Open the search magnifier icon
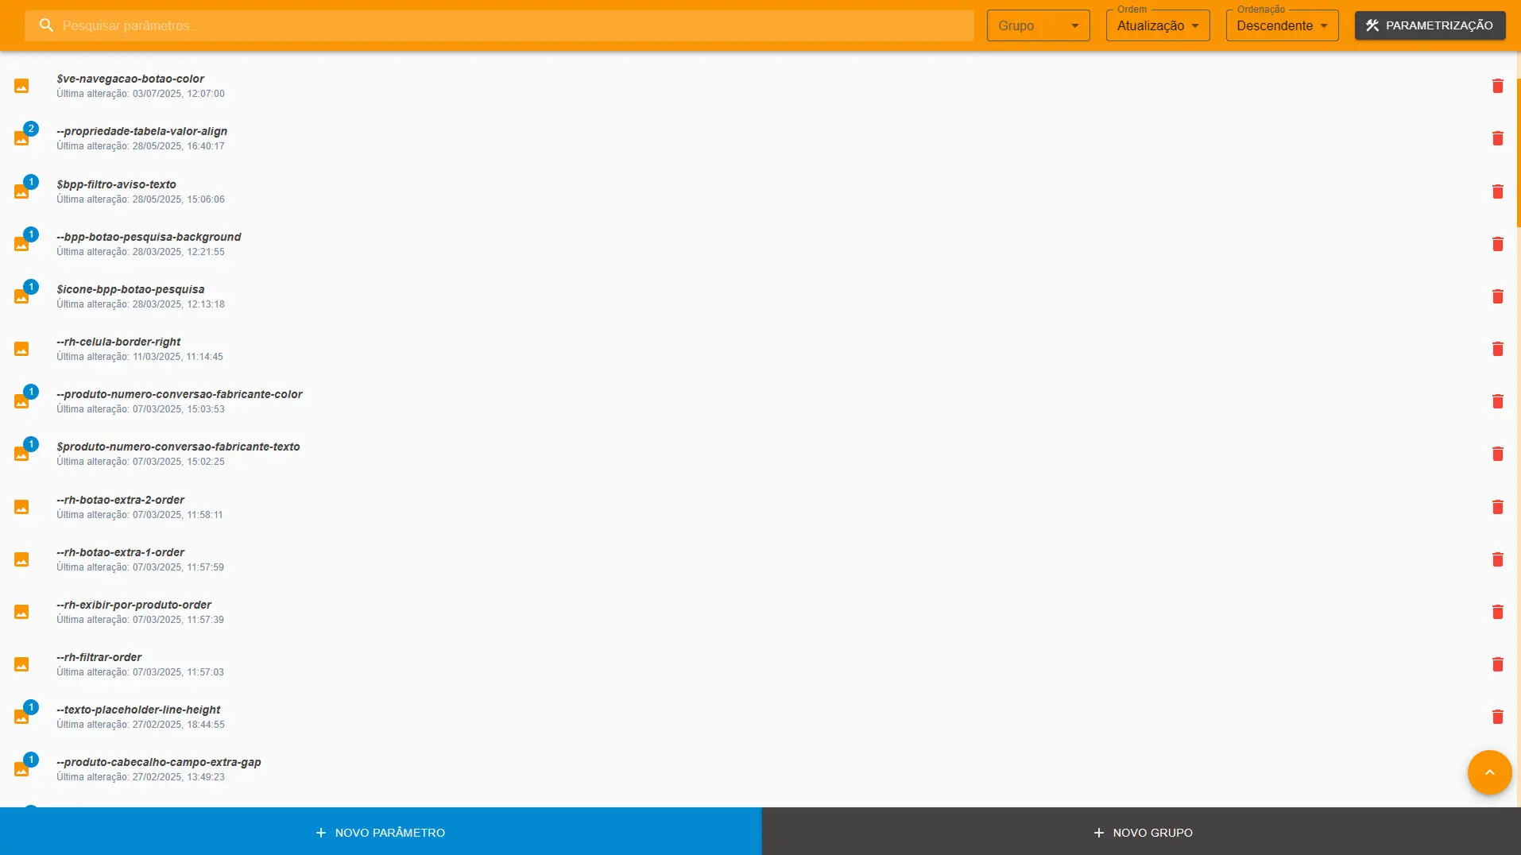The height and width of the screenshot is (855, 1521). click(x=46, y=25)
